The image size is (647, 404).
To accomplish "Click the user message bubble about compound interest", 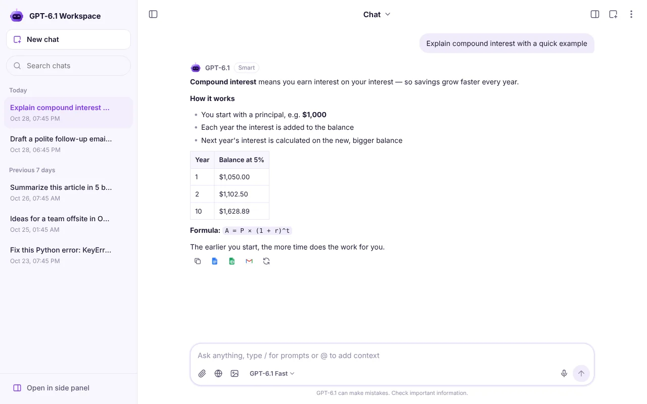I will coord(506,43).
